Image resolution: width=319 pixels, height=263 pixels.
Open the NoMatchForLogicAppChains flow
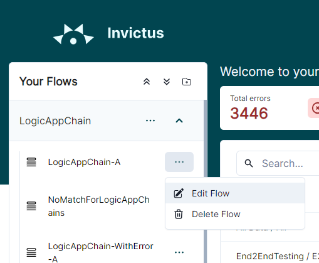coord(99,207)
